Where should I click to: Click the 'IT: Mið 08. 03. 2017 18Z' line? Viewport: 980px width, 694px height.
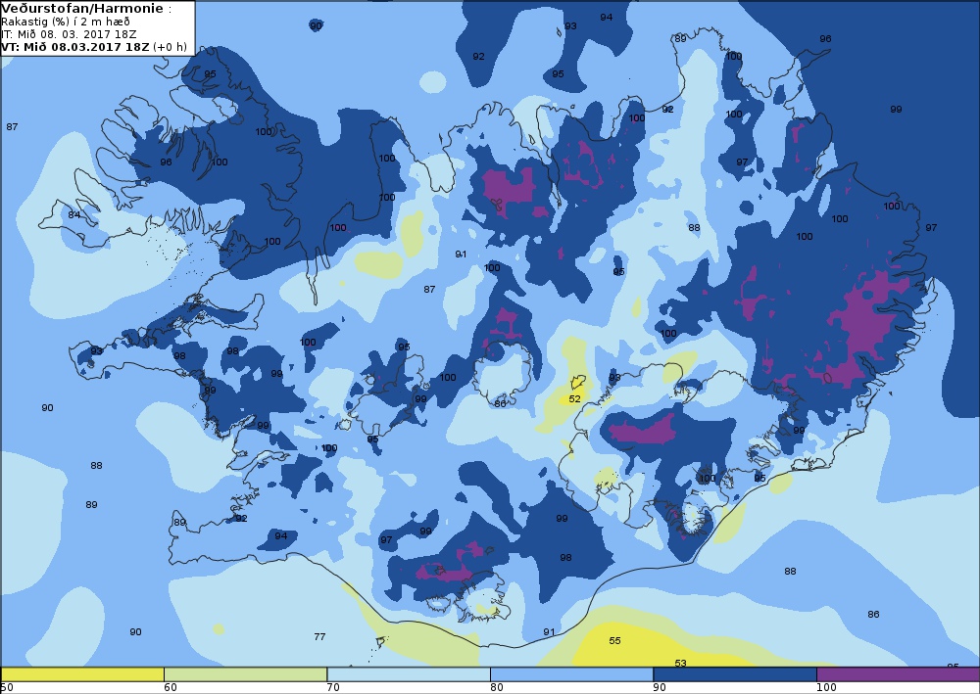[69, 34]
